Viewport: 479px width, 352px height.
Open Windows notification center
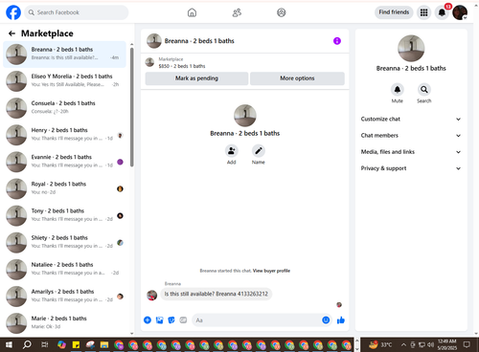tap(467, 344)
